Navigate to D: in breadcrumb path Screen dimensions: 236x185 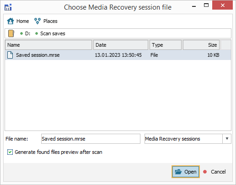(27, 33)
